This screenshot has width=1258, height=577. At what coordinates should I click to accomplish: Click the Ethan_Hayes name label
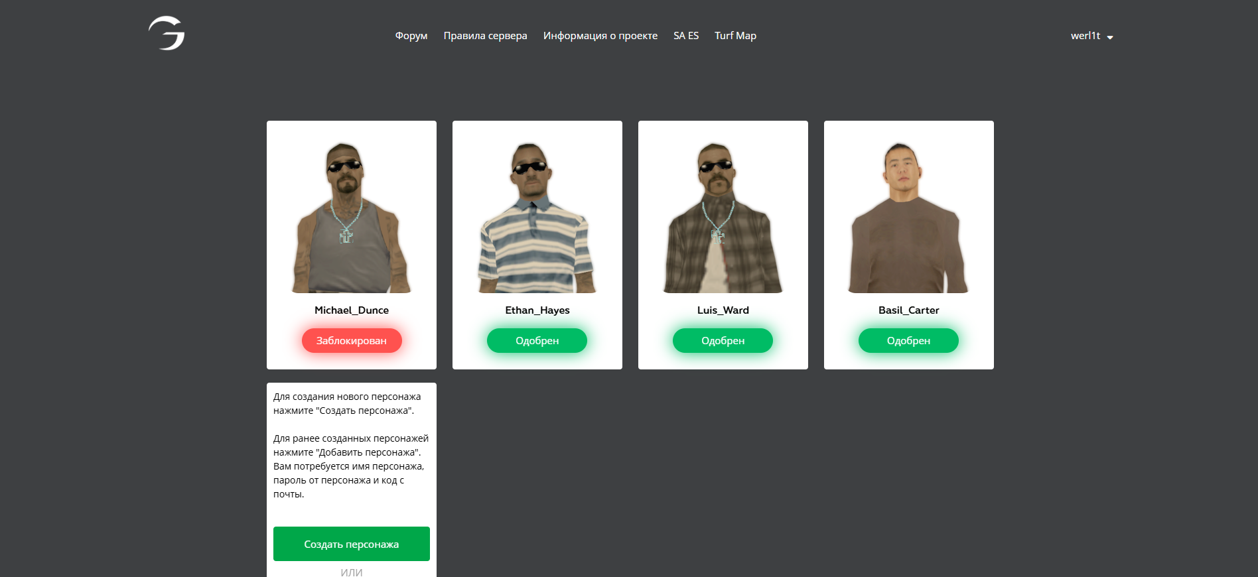pos(537,310)
